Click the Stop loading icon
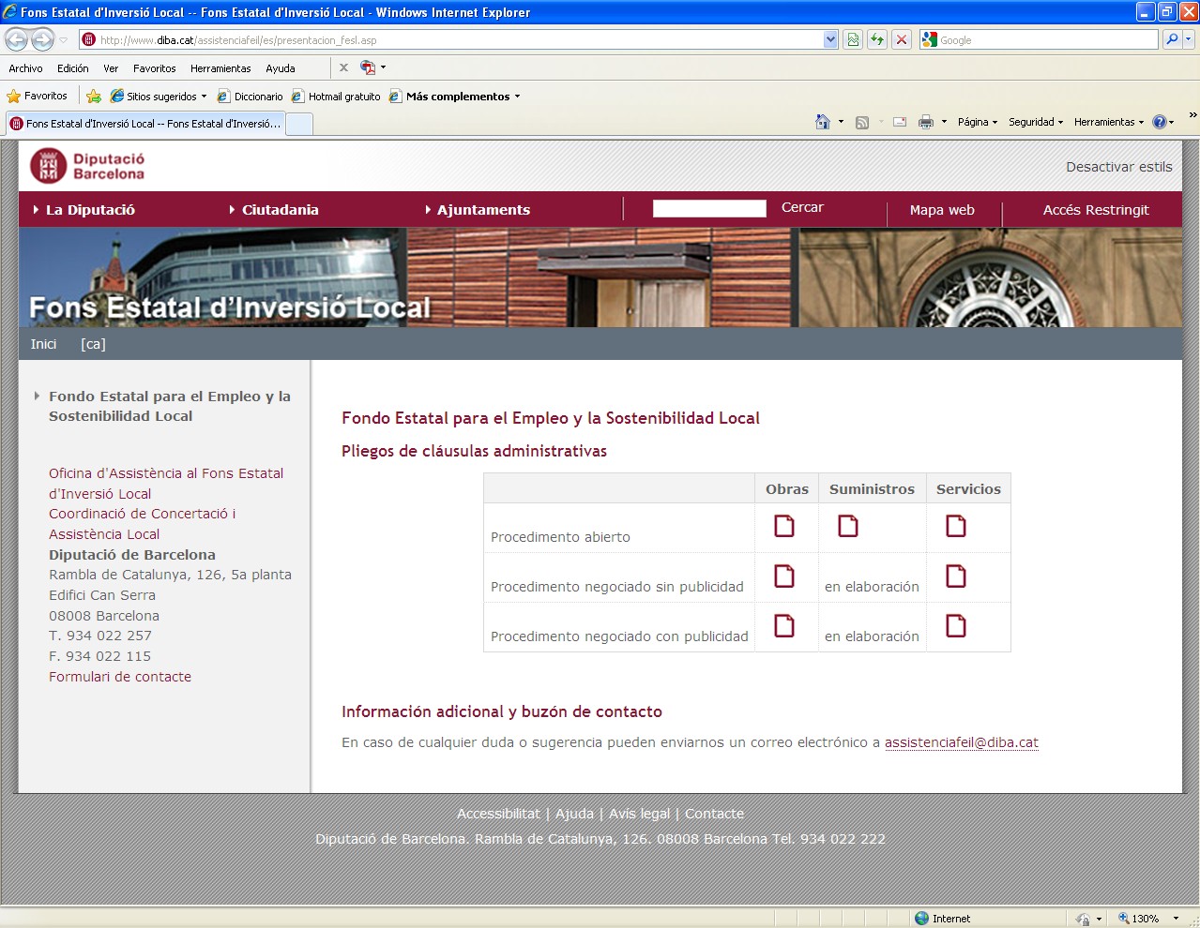 [x=902, y=39]
